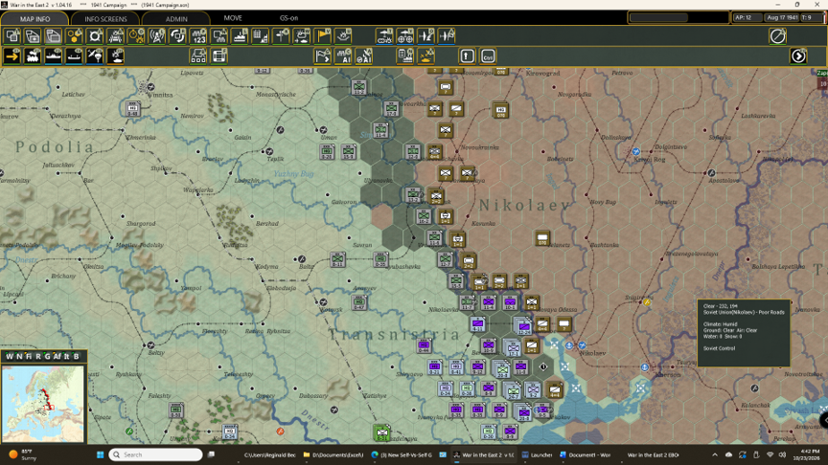Open the Windows Start menu

tap(100, 454)
